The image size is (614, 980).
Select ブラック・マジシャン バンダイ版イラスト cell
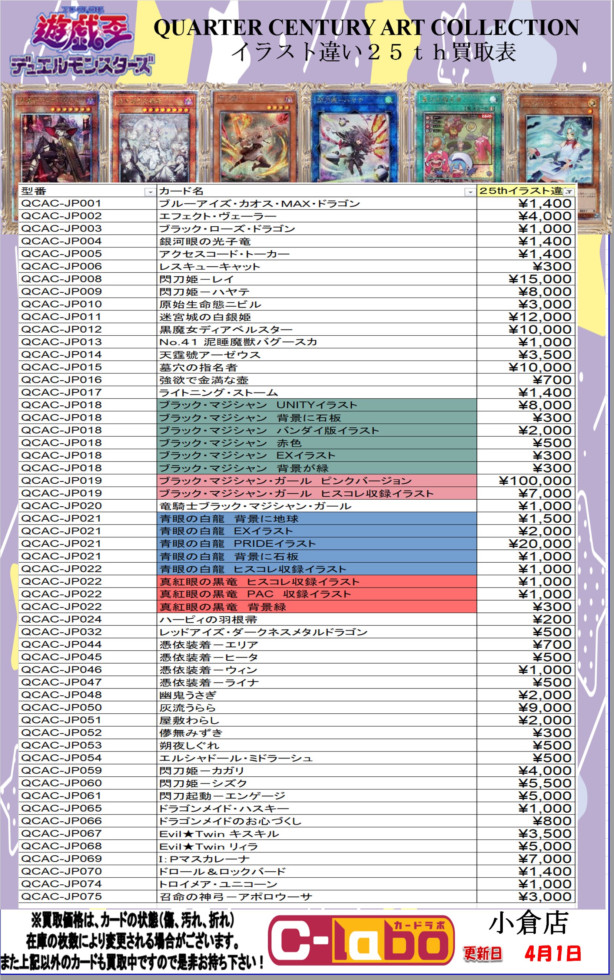(x=317, y=430)
